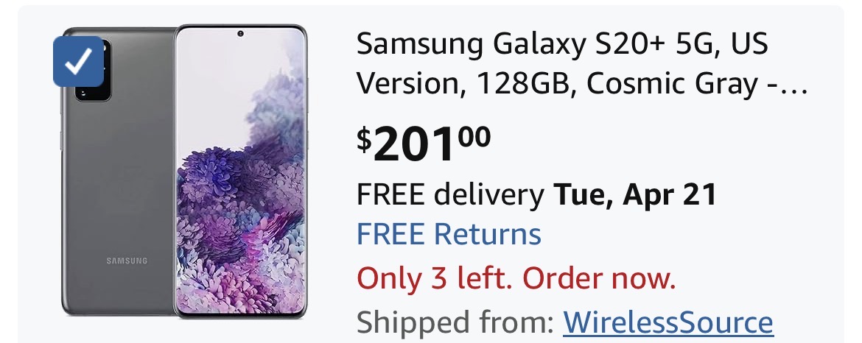Open the WirelessSource seller link
The height and width of the screenshot is (343, 862).
tap(668, 322)
